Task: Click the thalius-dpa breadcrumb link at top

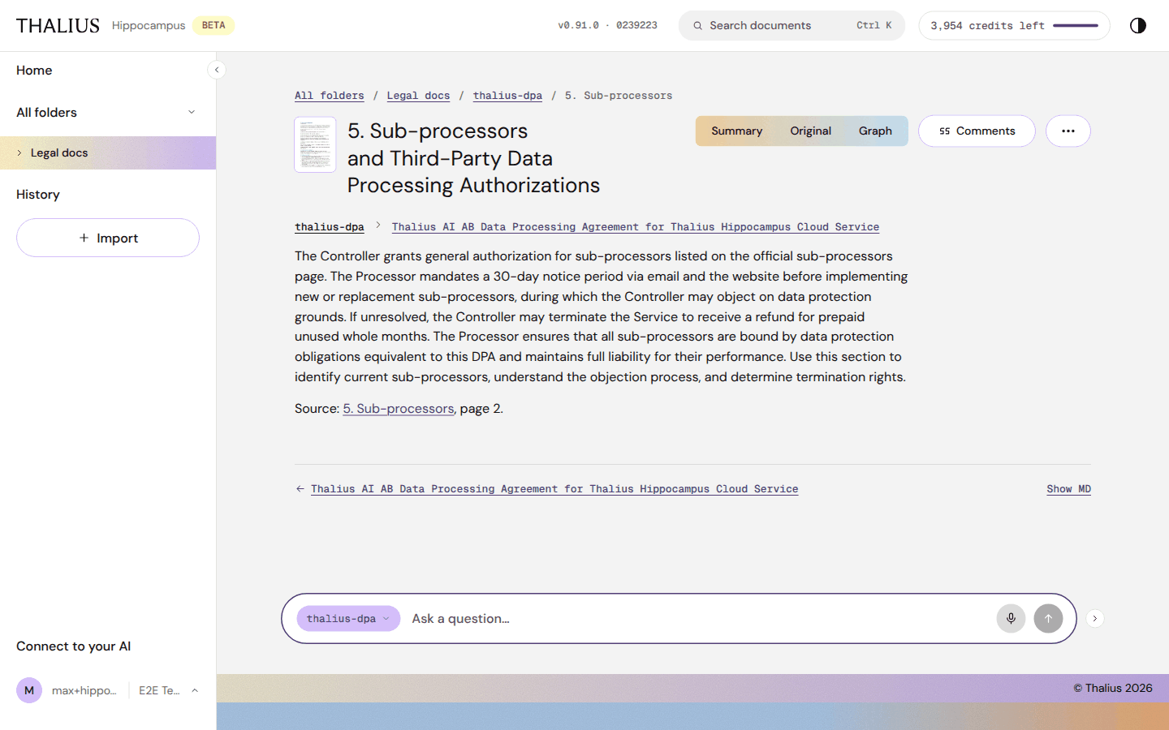Action: (x=507, y=96)
